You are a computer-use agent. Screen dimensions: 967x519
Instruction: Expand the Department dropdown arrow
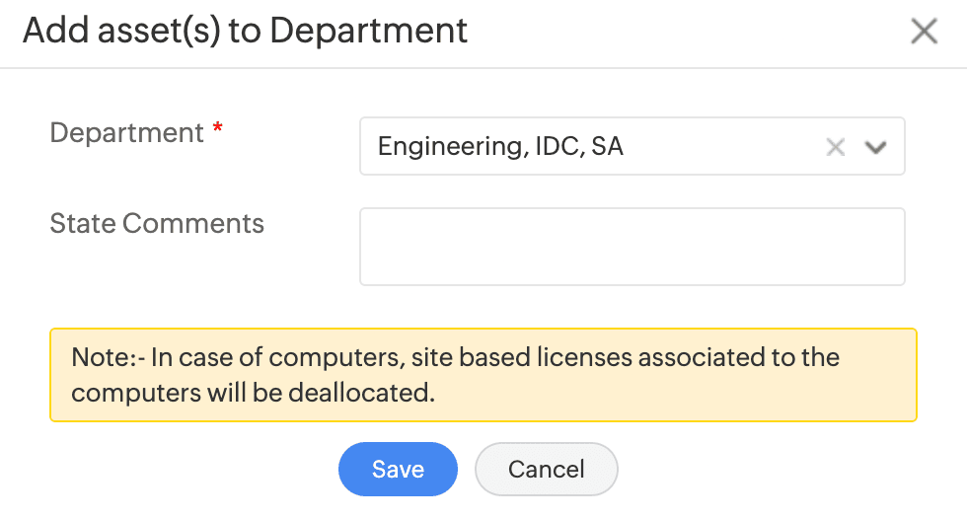point(875,147)
